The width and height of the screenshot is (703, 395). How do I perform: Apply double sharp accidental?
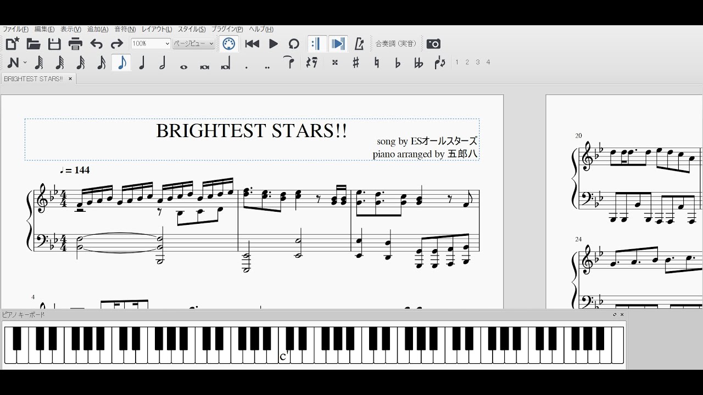point(334,63)
